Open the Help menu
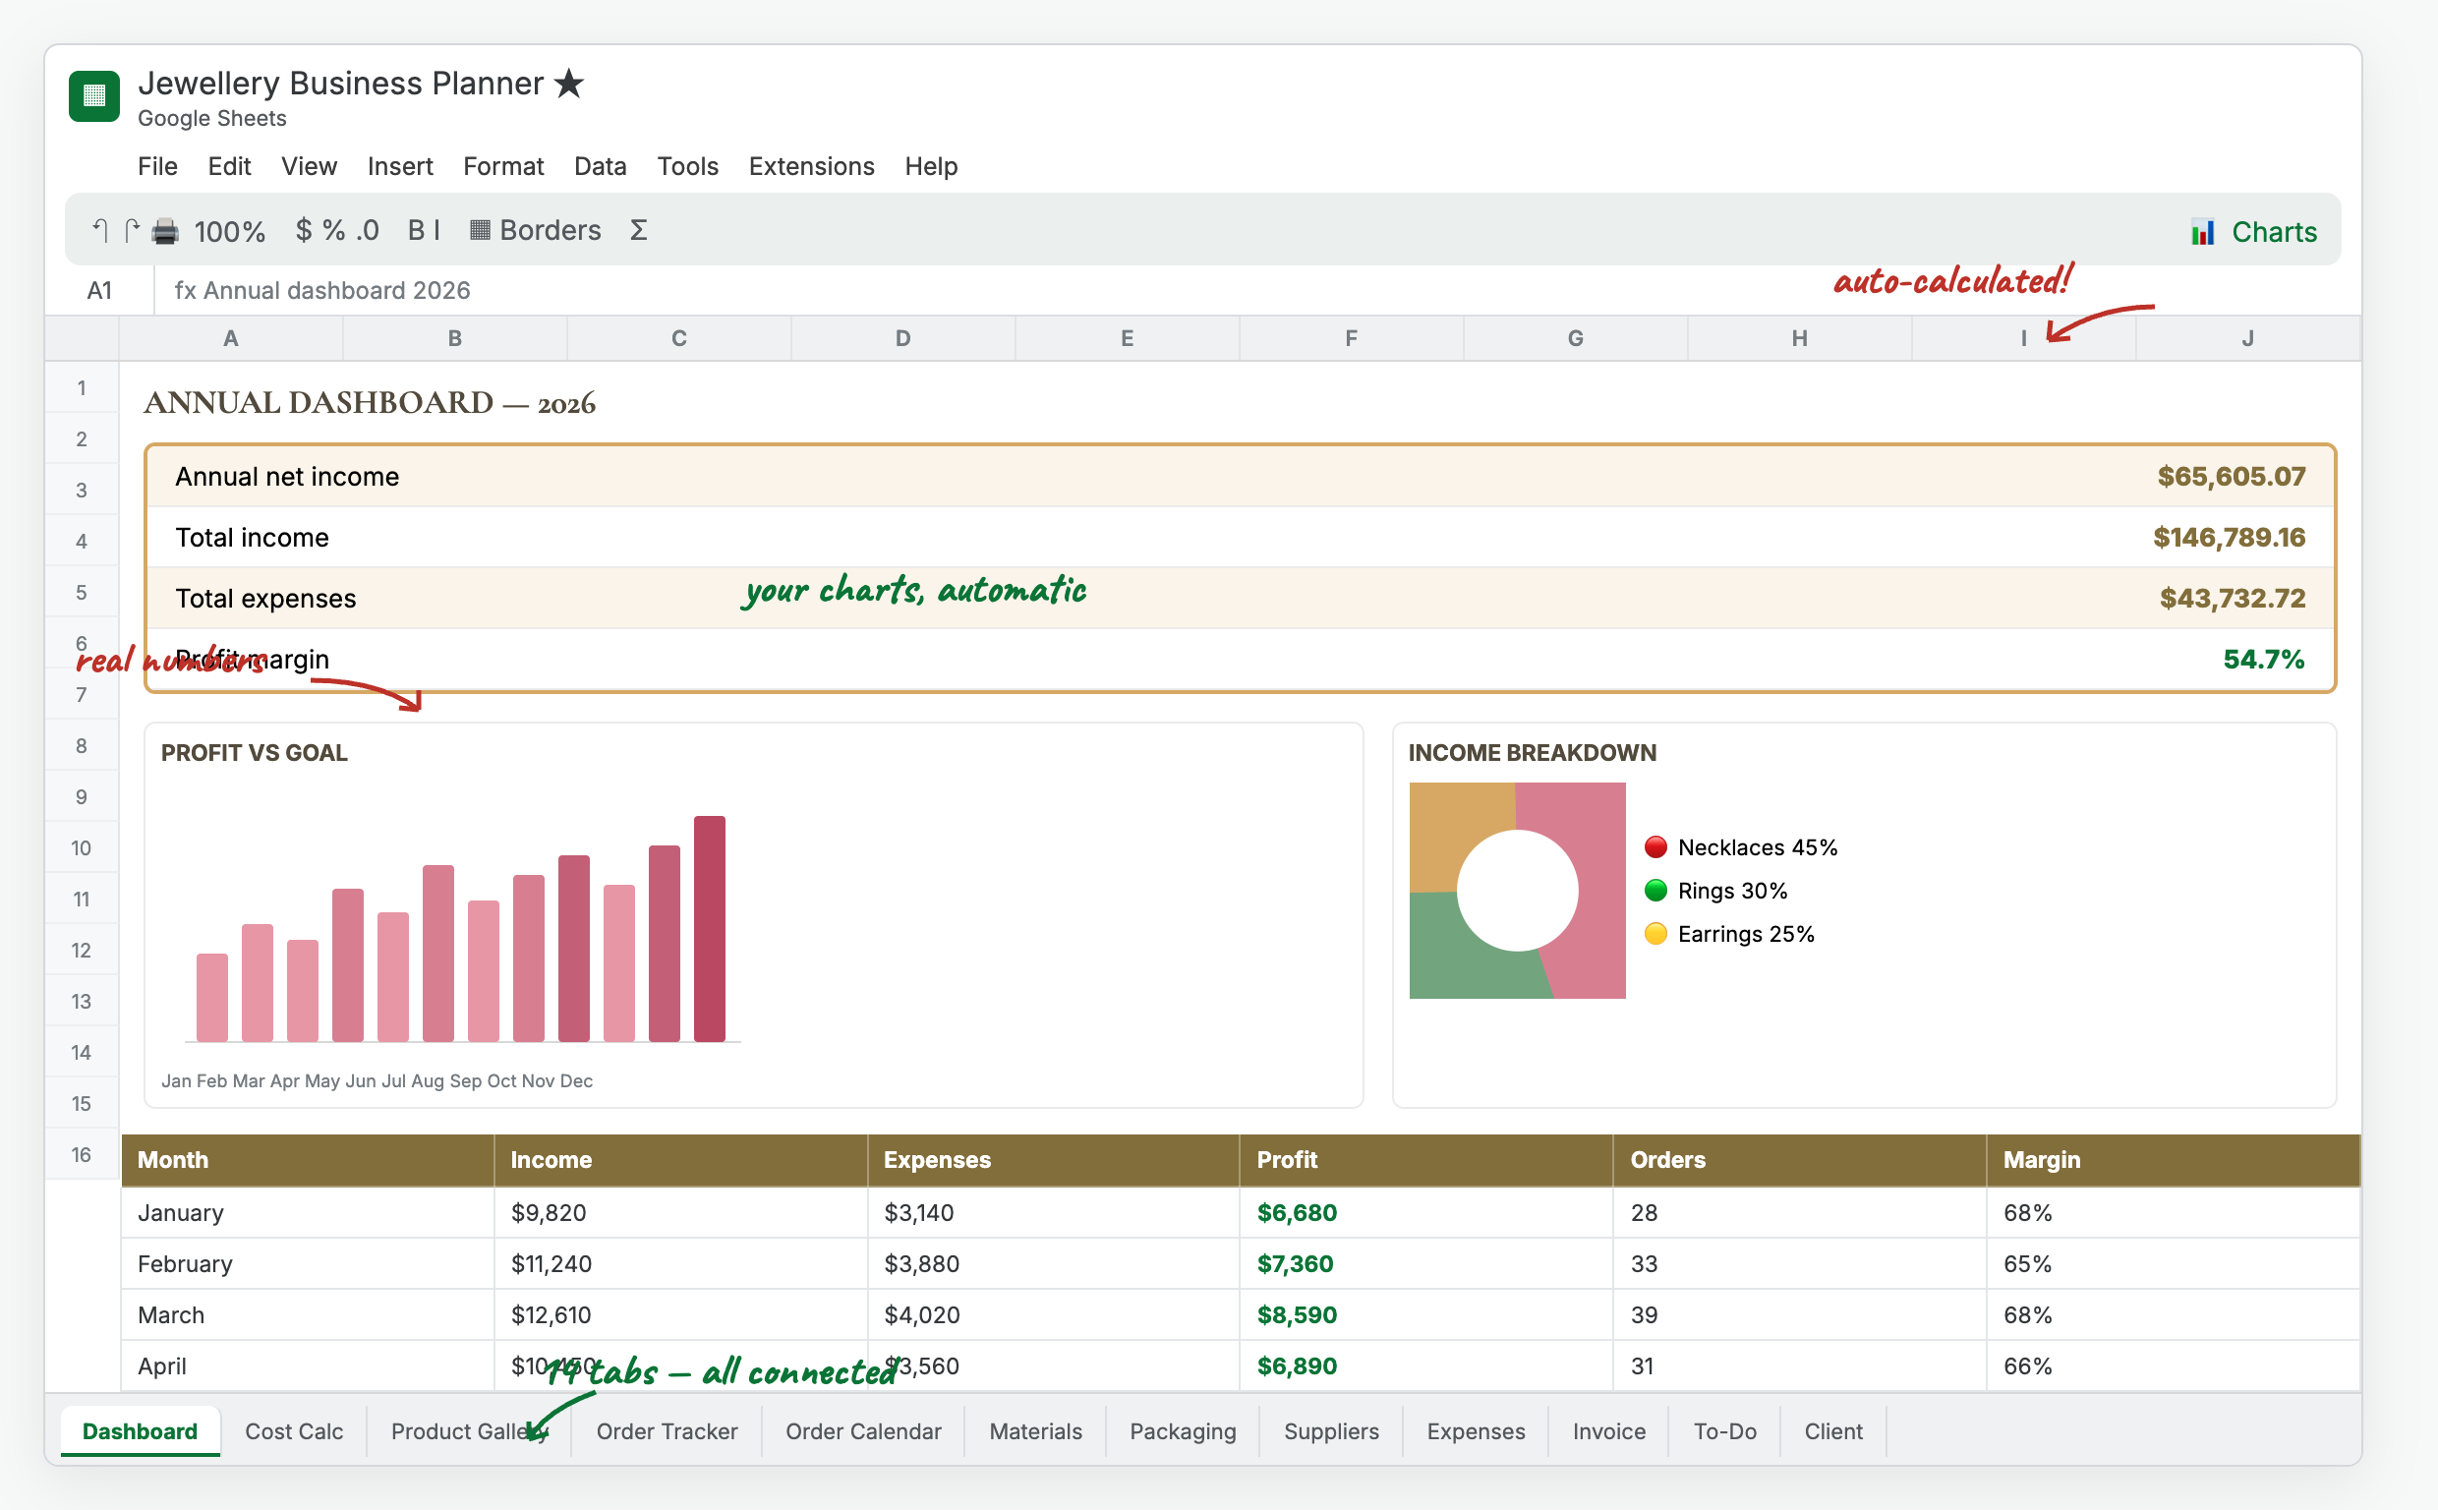 [931, 166]
